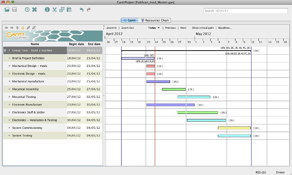This screenshot has width=292, height=175.
Task: Click the Mechanical manufacture purple bar
Action: [x=158, y=81]
